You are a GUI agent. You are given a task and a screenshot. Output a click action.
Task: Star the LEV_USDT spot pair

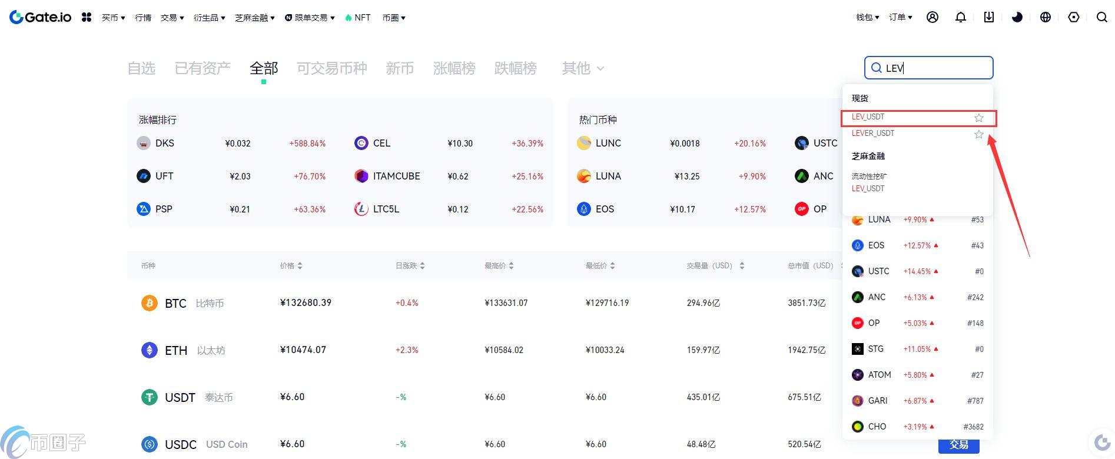[x=979, y=118]
